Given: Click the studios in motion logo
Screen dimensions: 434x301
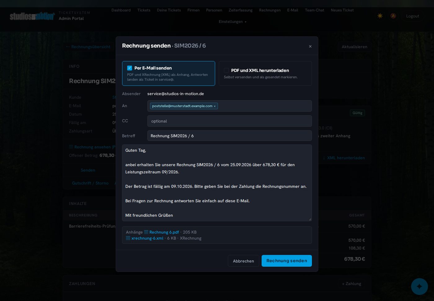Looking at the screenshot, I should coord(32,16).
